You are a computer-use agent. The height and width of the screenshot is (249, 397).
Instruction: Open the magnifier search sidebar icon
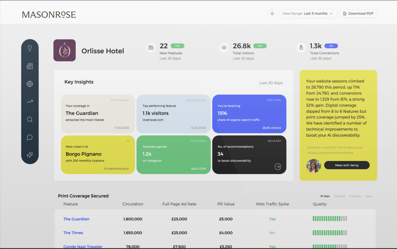30,119
